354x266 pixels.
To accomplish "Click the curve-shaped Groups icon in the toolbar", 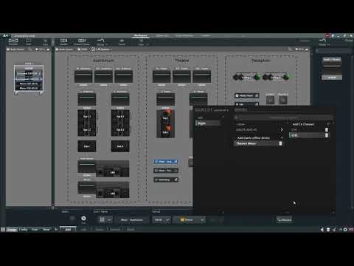I will 100,41.
